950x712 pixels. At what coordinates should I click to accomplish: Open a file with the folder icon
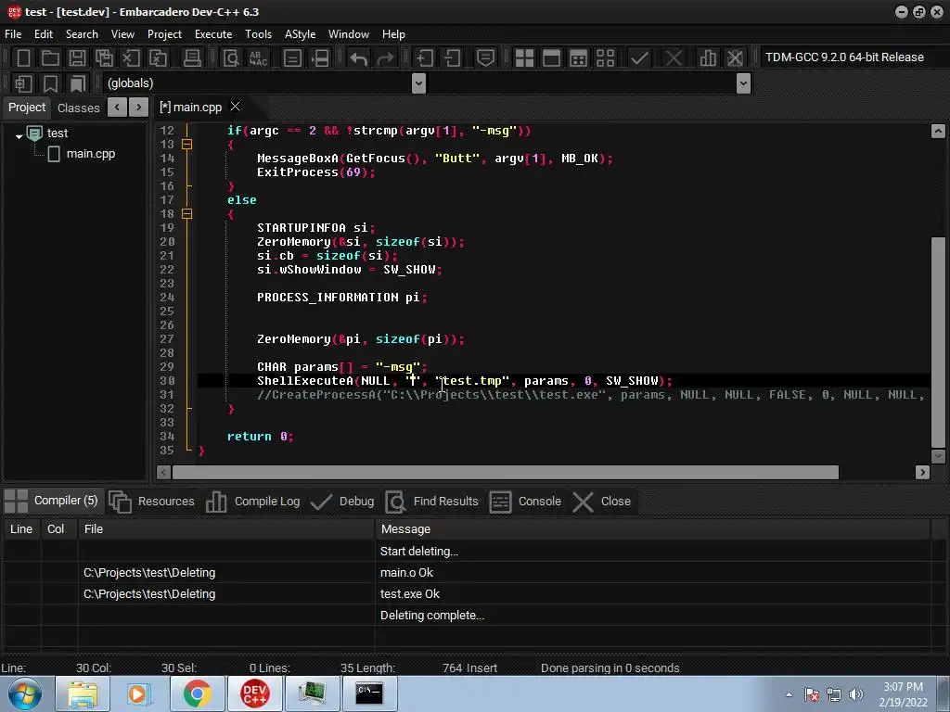pyautogui.click(x=50, y=58)
